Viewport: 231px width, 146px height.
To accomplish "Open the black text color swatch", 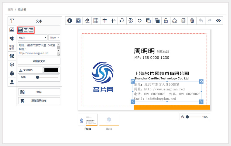I will [x=51, y=70].
